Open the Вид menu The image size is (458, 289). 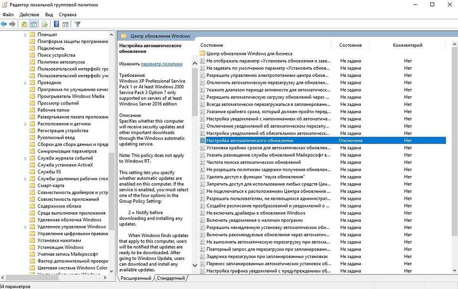coord(49,15)
